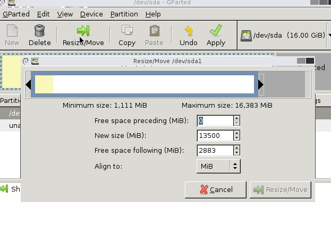Increase New size with up arrow
The height and width of the screenshot is (226, 331).
point(236,133)
